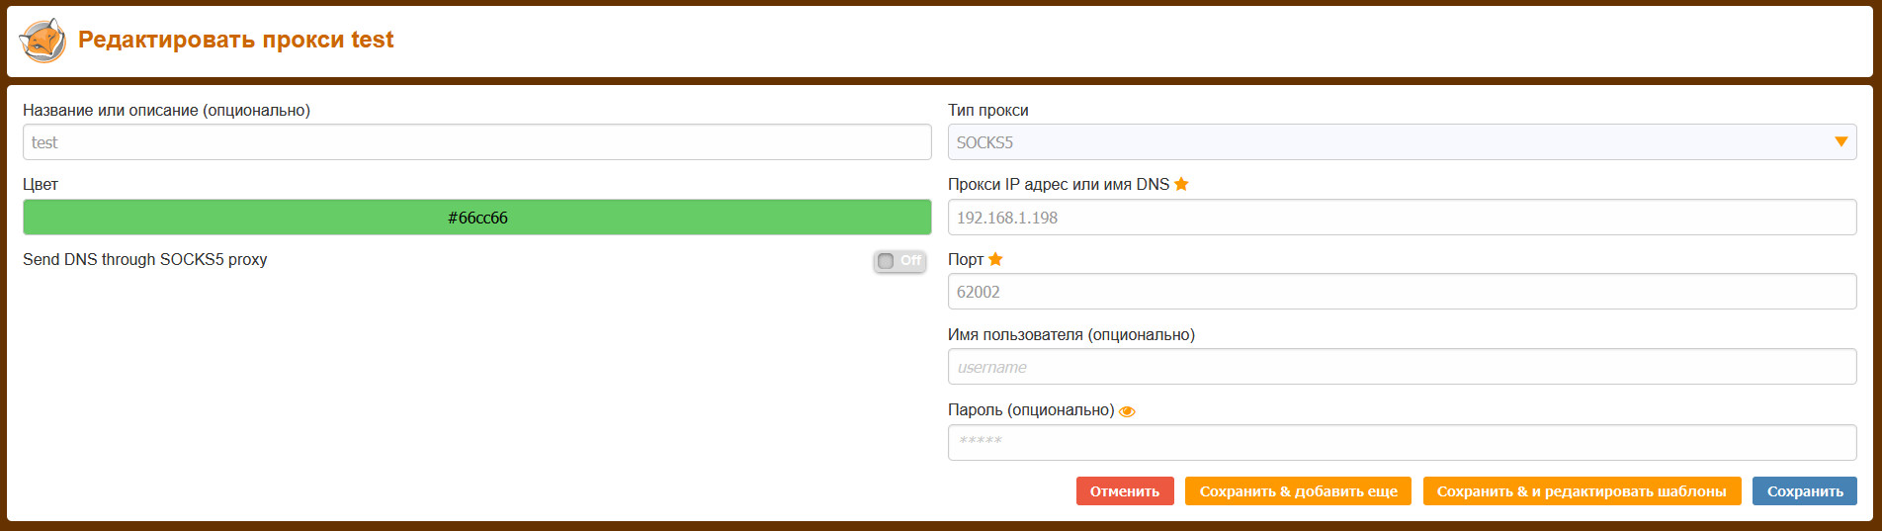Click the blue Сохранить button
The width and height of the screenshot is (1882, 531).
click(1804, 491)
